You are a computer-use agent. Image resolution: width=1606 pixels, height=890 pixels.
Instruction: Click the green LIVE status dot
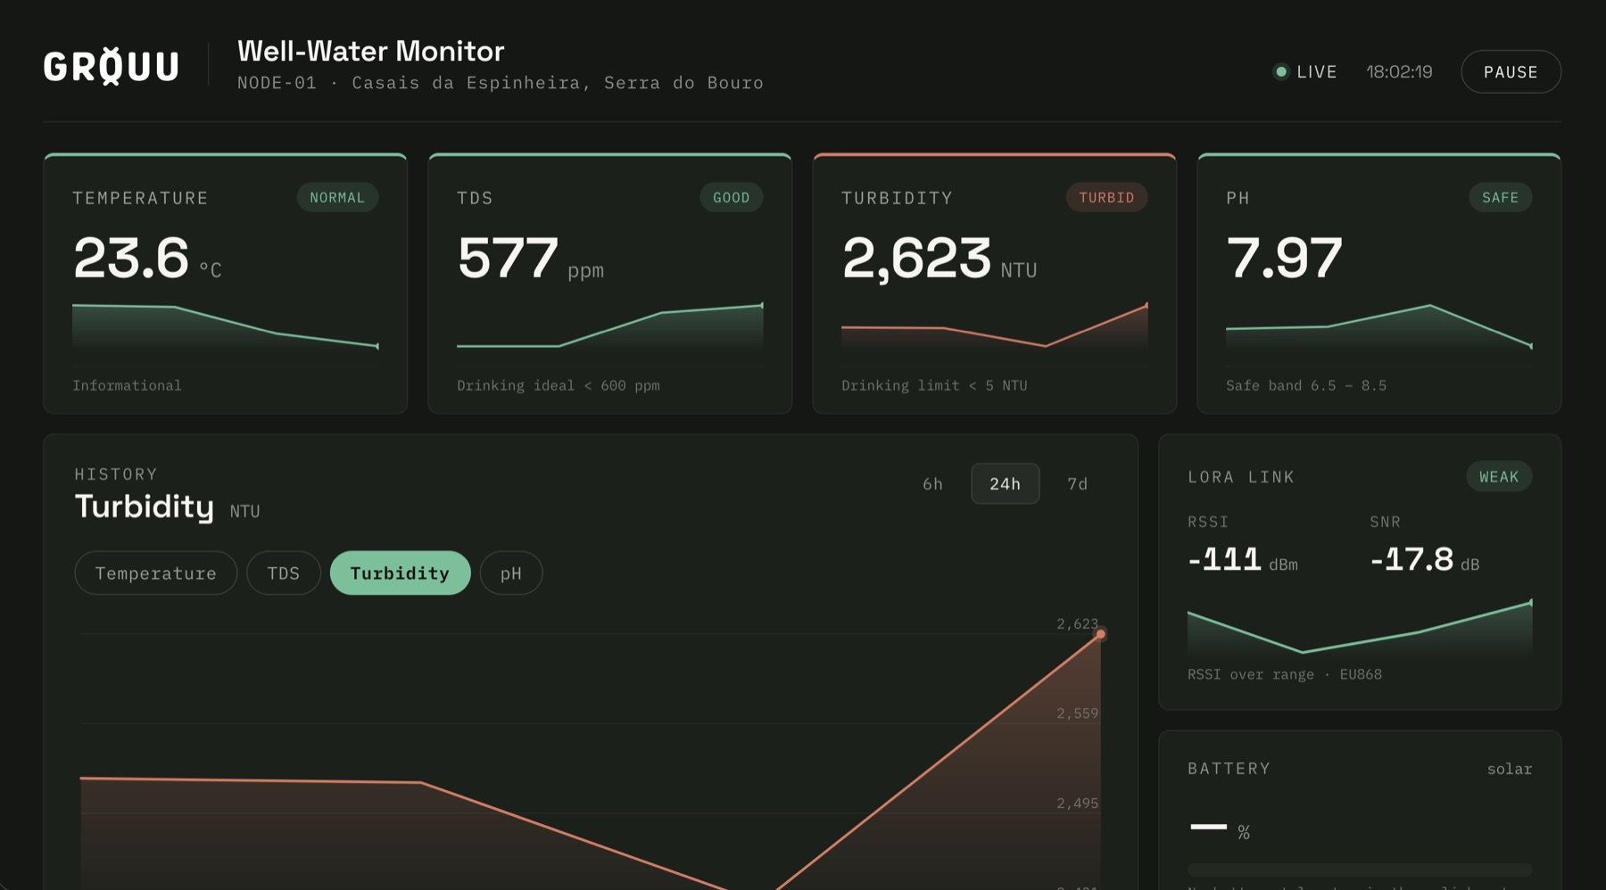pyautogui.click(x=1281, y=71)
